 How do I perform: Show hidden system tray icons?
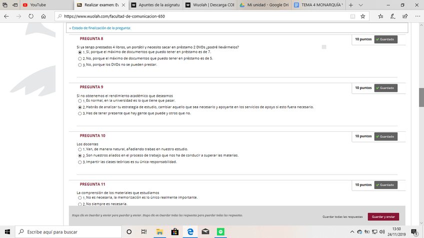coord(352,232)
